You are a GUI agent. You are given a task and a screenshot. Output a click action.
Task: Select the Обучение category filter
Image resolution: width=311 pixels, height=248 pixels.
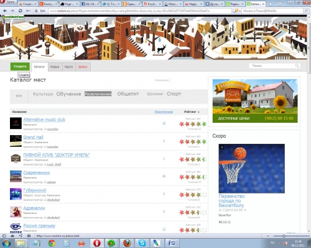pos(68,94)
